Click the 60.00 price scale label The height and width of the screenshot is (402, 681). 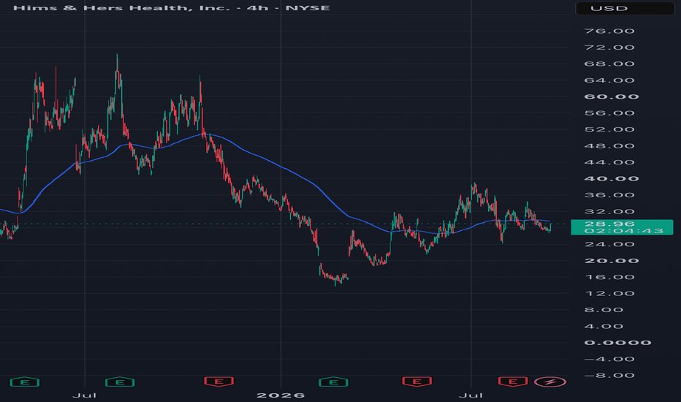[x=612, y=96]
